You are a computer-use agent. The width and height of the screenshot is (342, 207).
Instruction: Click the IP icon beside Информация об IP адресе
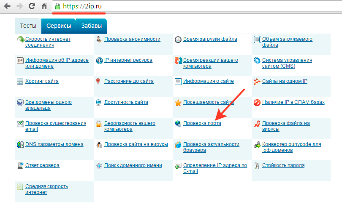click(20, 60)
